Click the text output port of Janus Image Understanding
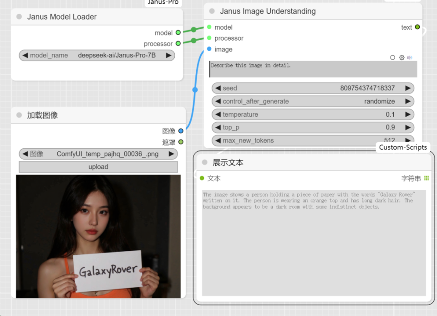 [x=417, y=27]
